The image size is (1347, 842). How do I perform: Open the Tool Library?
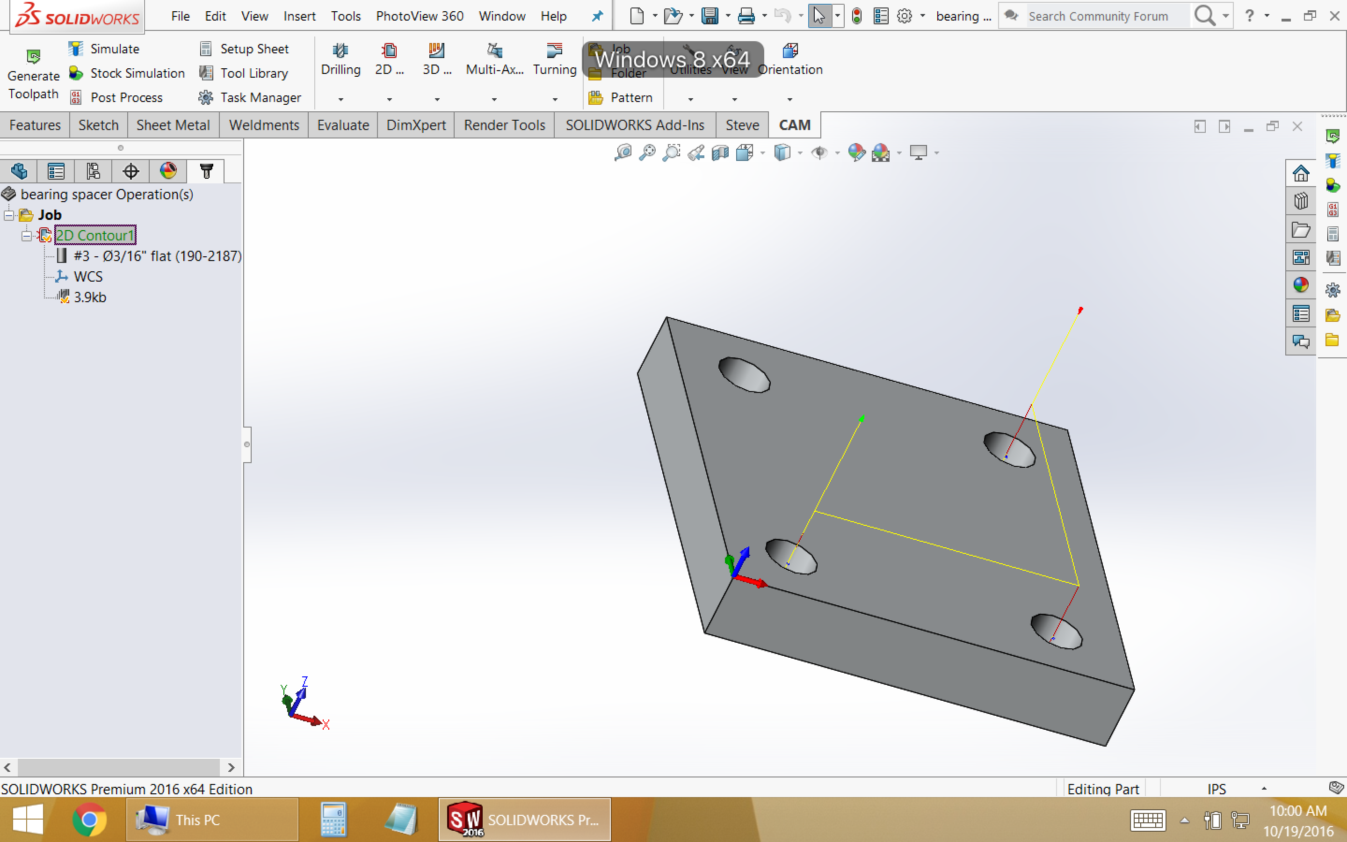tap(244, 73)
